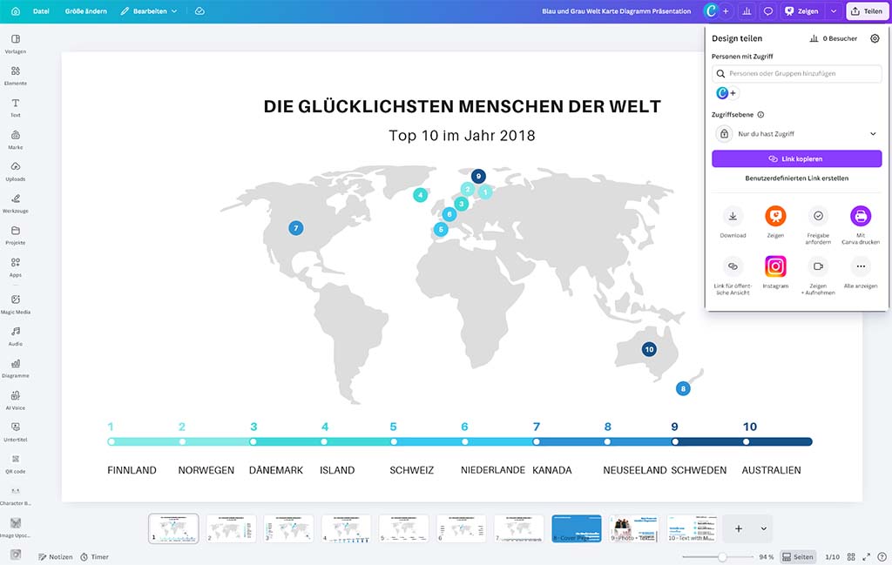Viewport: 892px width, 565px height.
Task: Go to Canva home icon
Action: [16, 10]
